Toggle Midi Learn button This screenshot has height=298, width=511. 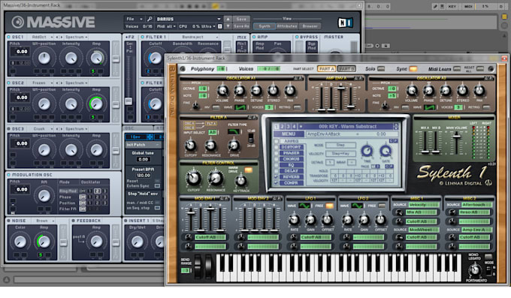tap(457, 69)
